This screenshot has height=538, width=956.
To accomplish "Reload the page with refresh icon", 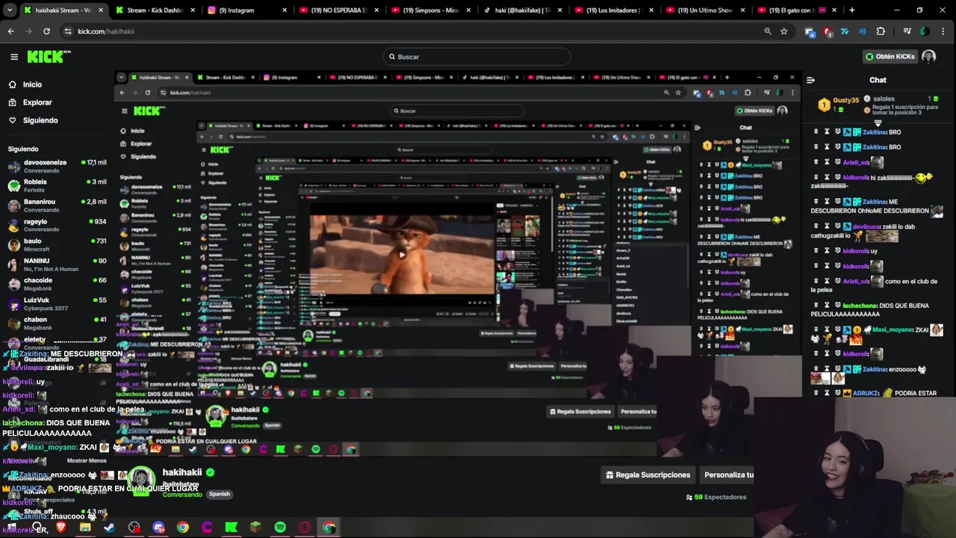I will point(46,31).
